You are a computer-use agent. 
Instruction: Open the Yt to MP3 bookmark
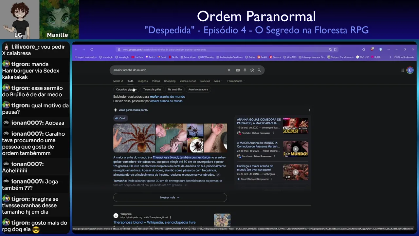tap(290, 57)
